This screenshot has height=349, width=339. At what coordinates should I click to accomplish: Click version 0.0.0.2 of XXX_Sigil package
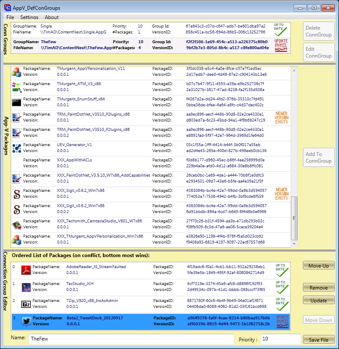(x=63, y=211)
